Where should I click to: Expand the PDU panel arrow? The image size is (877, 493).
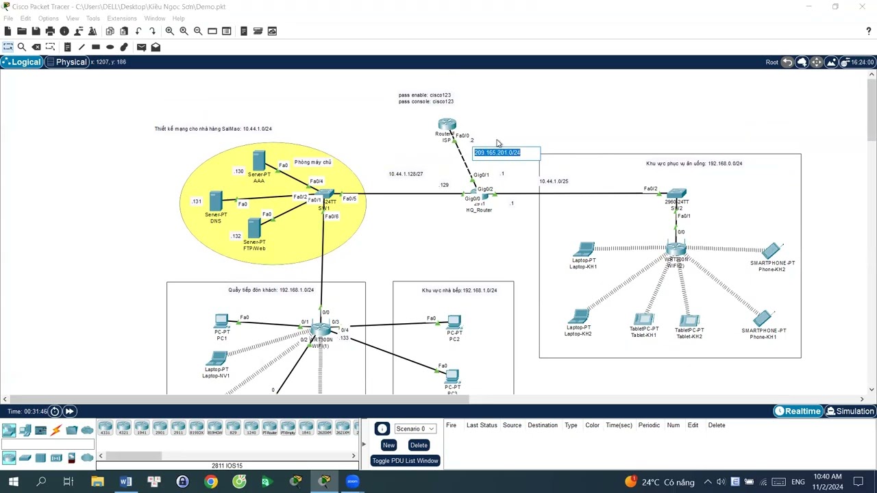tap(364, 444)
